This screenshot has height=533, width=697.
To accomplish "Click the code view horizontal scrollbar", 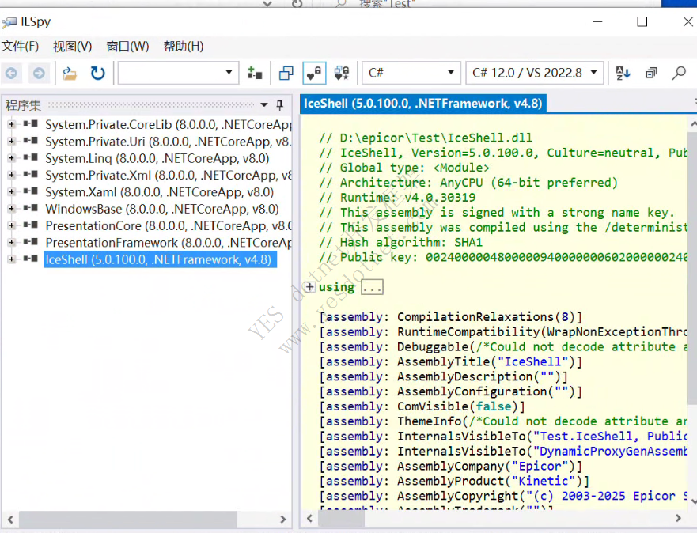I will tap(491, 518).
